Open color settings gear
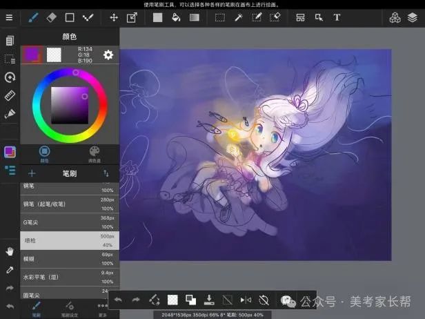The image size is (425, 319). tap(108, 55)
